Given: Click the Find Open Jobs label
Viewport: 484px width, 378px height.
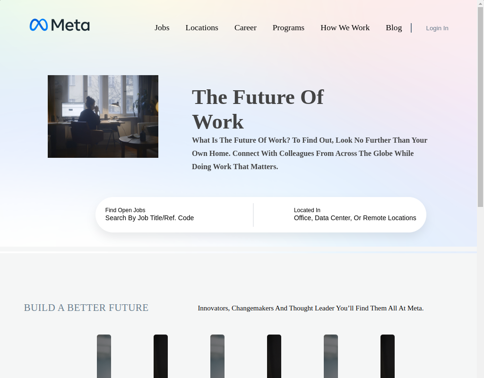Looking at the screenshot, I should [x=125, y=210].
